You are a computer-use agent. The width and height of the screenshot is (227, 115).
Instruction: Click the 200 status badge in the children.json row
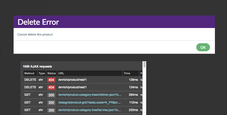pos(51,95)
